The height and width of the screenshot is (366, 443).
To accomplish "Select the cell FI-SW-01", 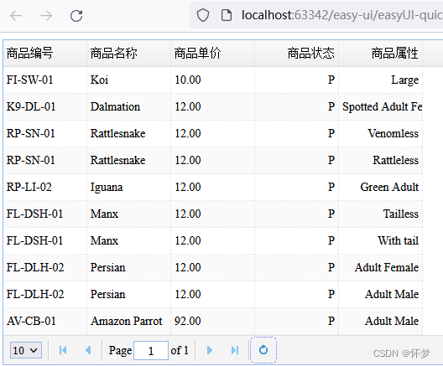I will pos(45,80).
